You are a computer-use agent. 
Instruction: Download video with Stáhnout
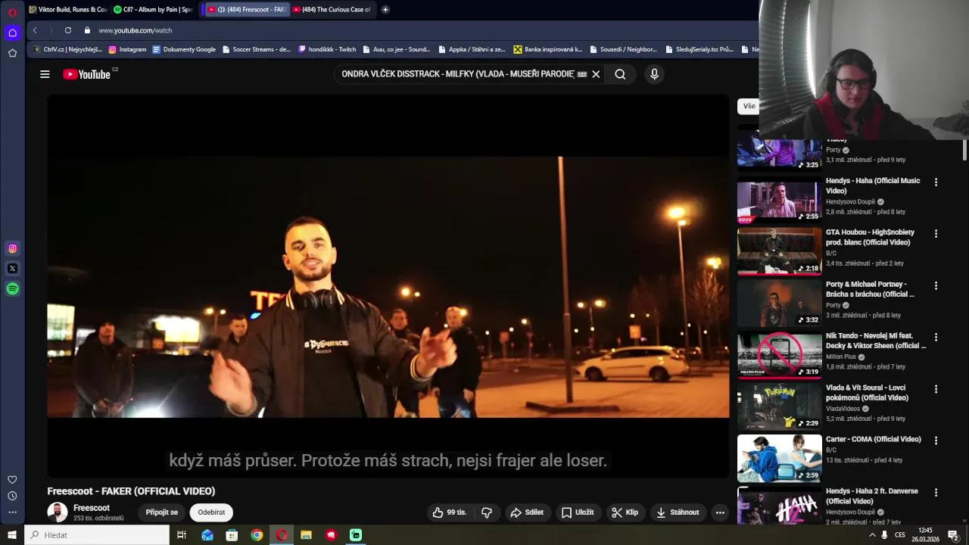point(678,512)
